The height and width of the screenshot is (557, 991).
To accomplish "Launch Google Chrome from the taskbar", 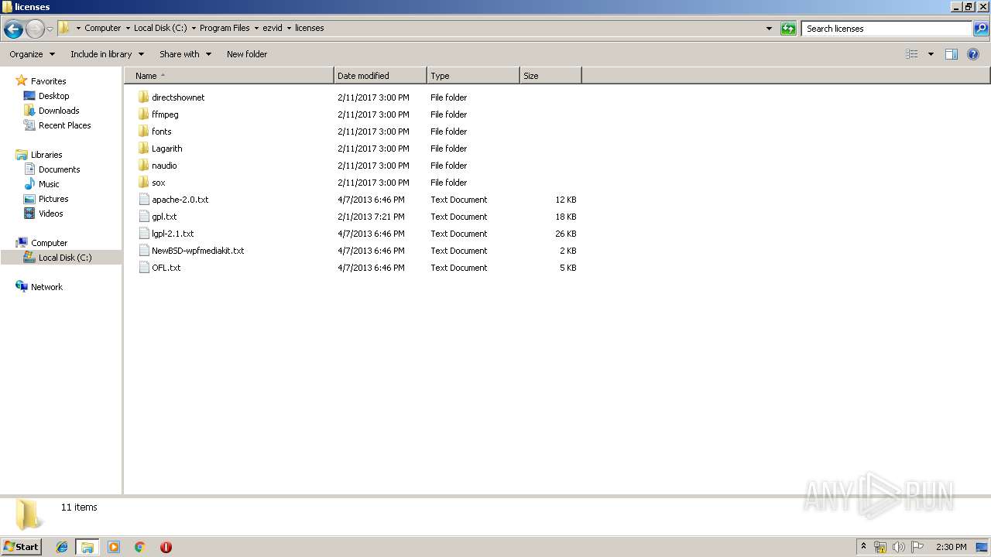I will 140,547.
